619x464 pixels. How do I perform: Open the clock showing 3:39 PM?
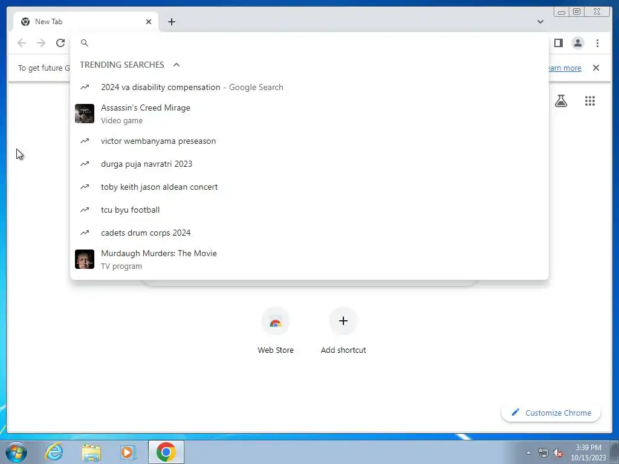tap(588, 453)
